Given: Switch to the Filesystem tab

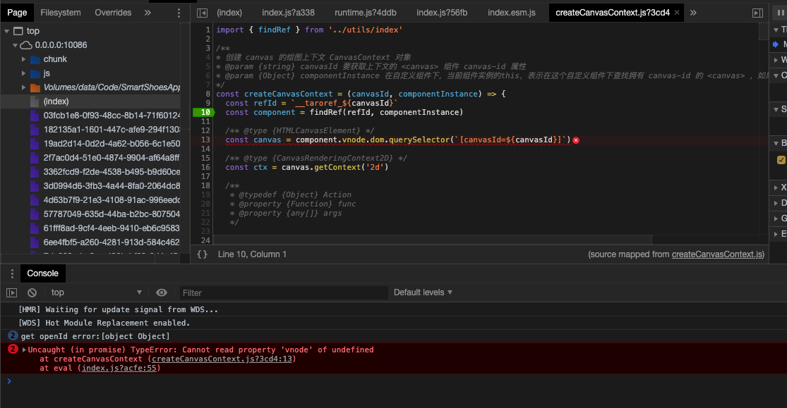Looking at the screenshot, I should click(x=60, y=13).
